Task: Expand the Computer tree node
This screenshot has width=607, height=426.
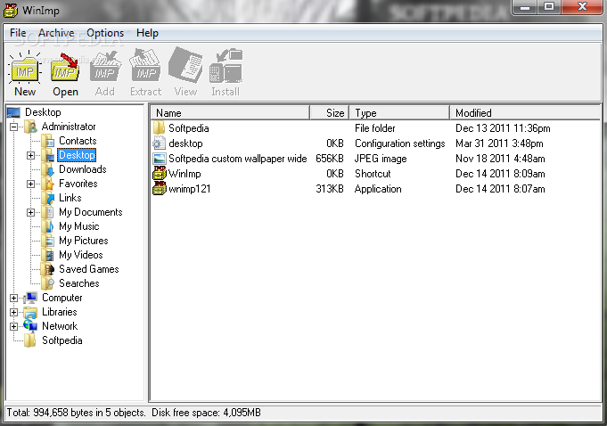Action: tap(13, 298)
